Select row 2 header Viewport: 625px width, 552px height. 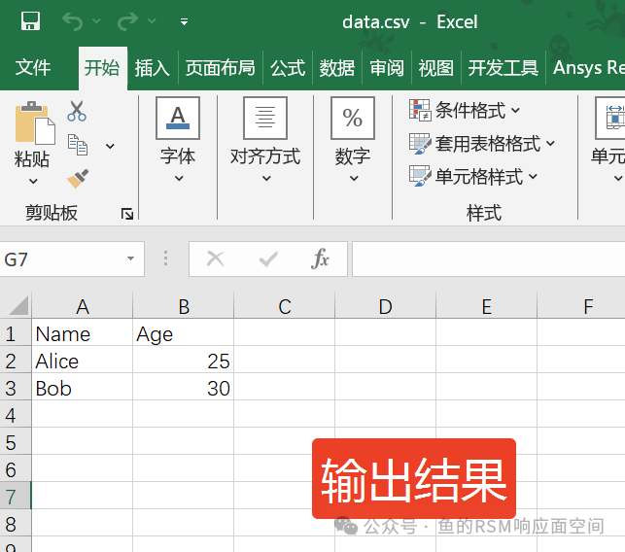[16, 361]
